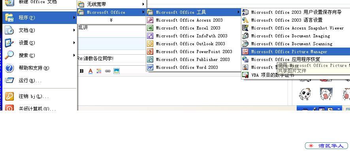350x151 pixels.
Task: Click the 程序 Programs folder icon
Action: click(9, 18)
